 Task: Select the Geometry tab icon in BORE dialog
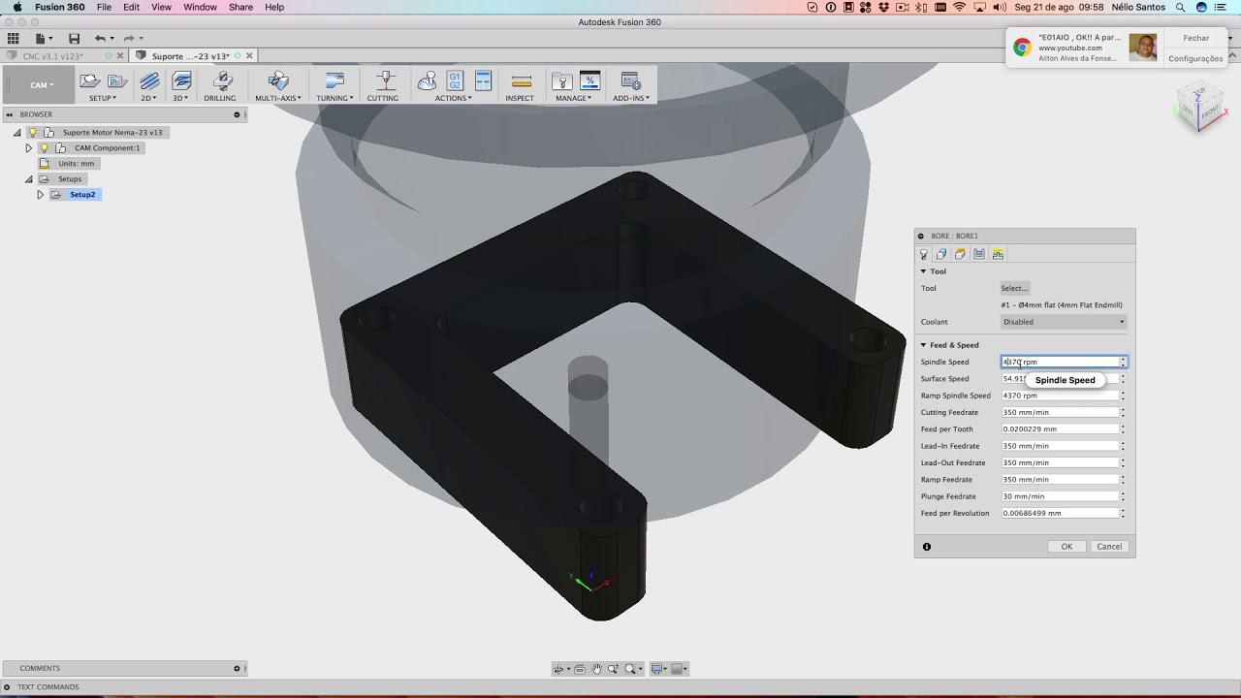[x=941, y=254]
